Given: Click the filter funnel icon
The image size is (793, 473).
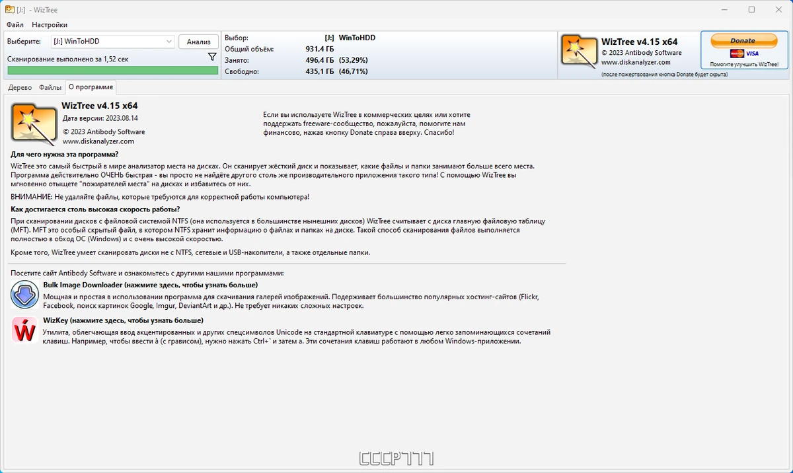Looking at the screenshot, I should point(212,57).
